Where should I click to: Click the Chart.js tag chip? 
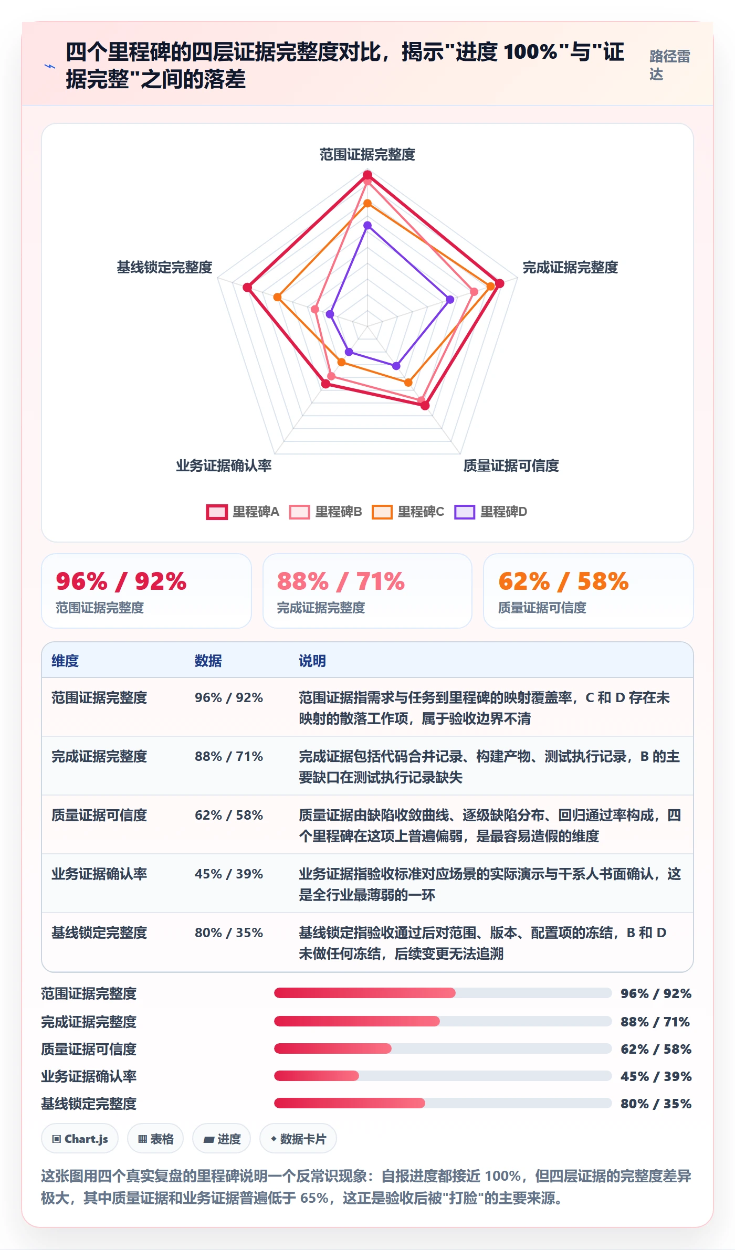click(x=80, y=1139)
